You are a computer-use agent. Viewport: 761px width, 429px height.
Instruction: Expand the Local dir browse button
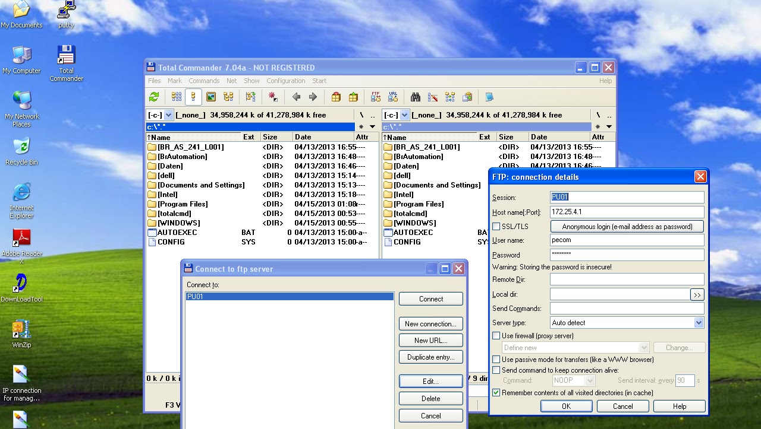(697, 294)
